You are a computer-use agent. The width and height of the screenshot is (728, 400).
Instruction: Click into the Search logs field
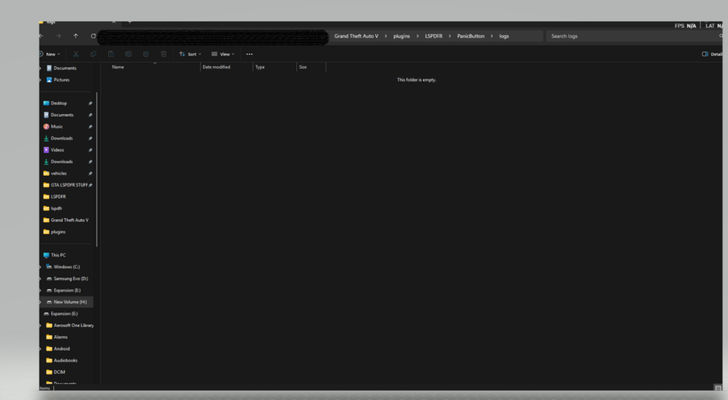(634, 36)
